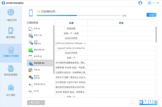Click the 已删除数据 list heading

32,23
